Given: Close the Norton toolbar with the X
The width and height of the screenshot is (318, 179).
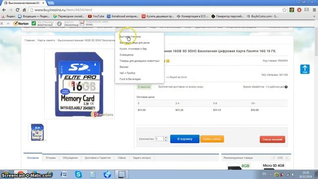Looking at the screenshot, I should (x=2, y=23).
